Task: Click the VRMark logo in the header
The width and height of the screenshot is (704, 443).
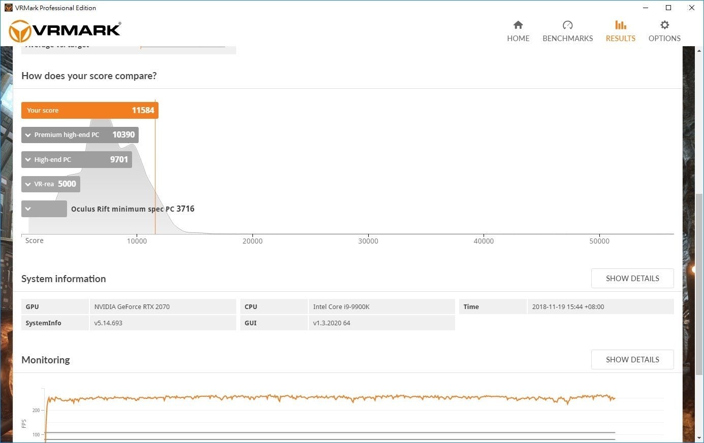Action: click(x=65, y=31)
